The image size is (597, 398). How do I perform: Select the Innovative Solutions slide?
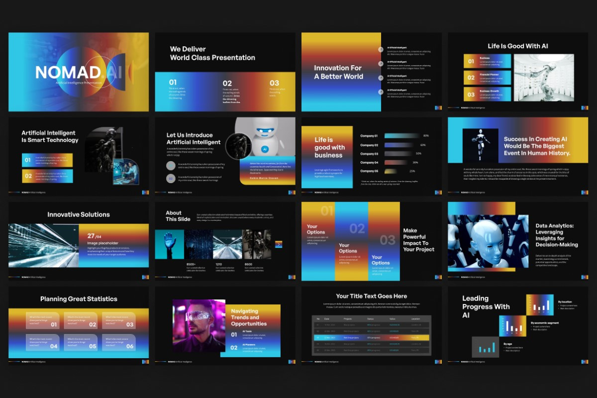coord(79,241)
